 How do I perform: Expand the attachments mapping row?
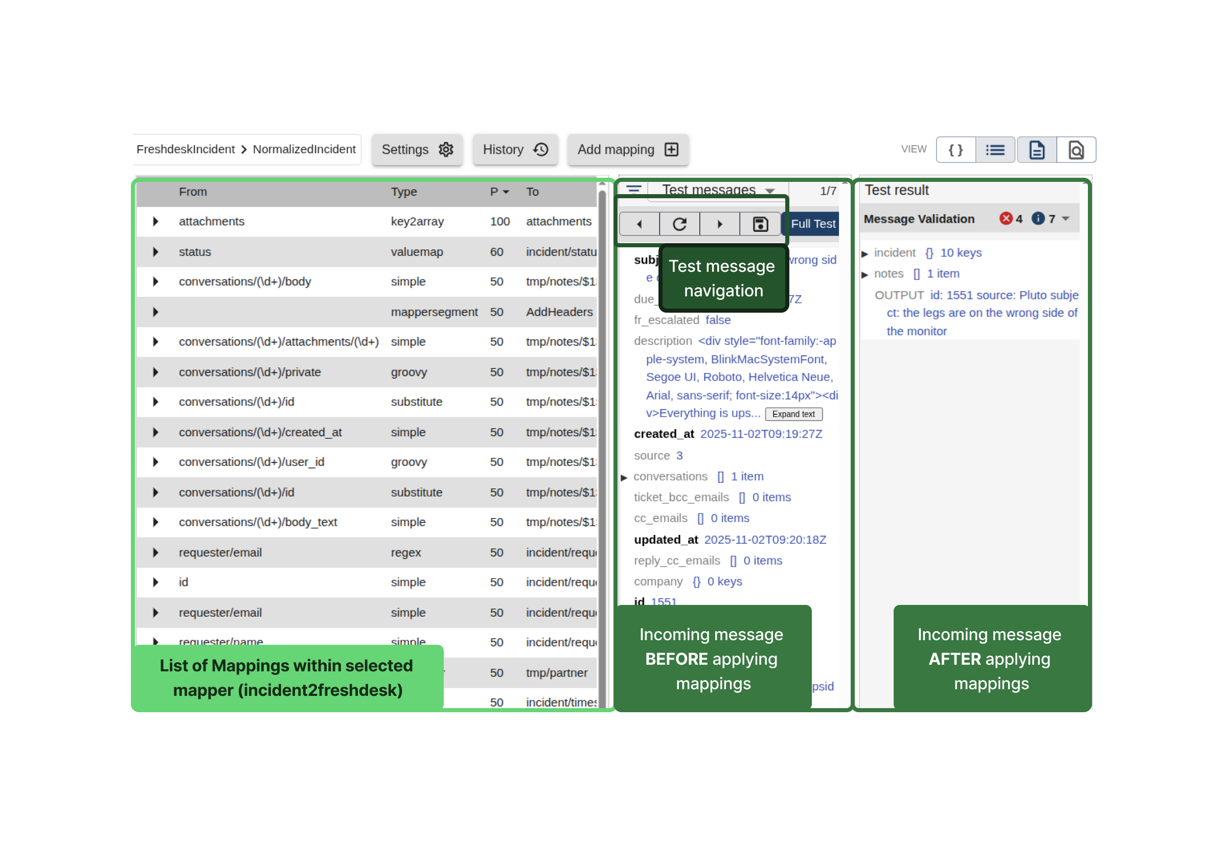[x=155, y=221]
